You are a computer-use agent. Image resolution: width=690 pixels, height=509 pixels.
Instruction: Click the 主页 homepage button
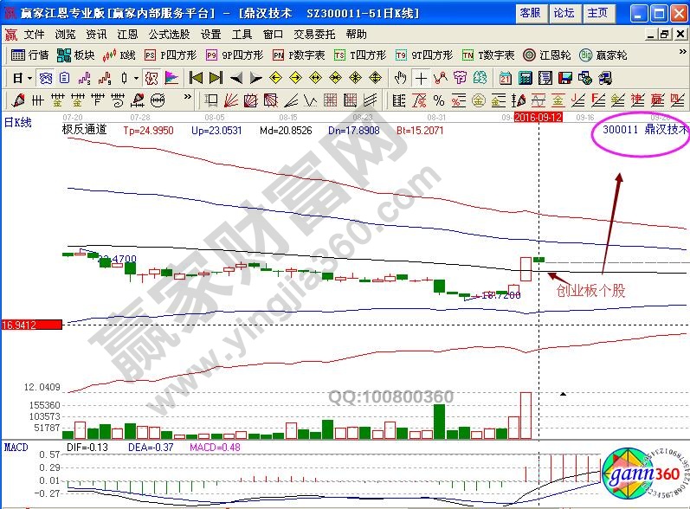click(x=597, y=13)
